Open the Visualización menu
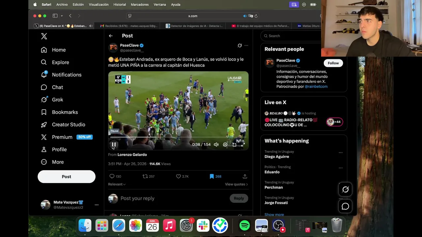Image resolution: width=422 pixels, height=237 pixels. coord(99,5)
